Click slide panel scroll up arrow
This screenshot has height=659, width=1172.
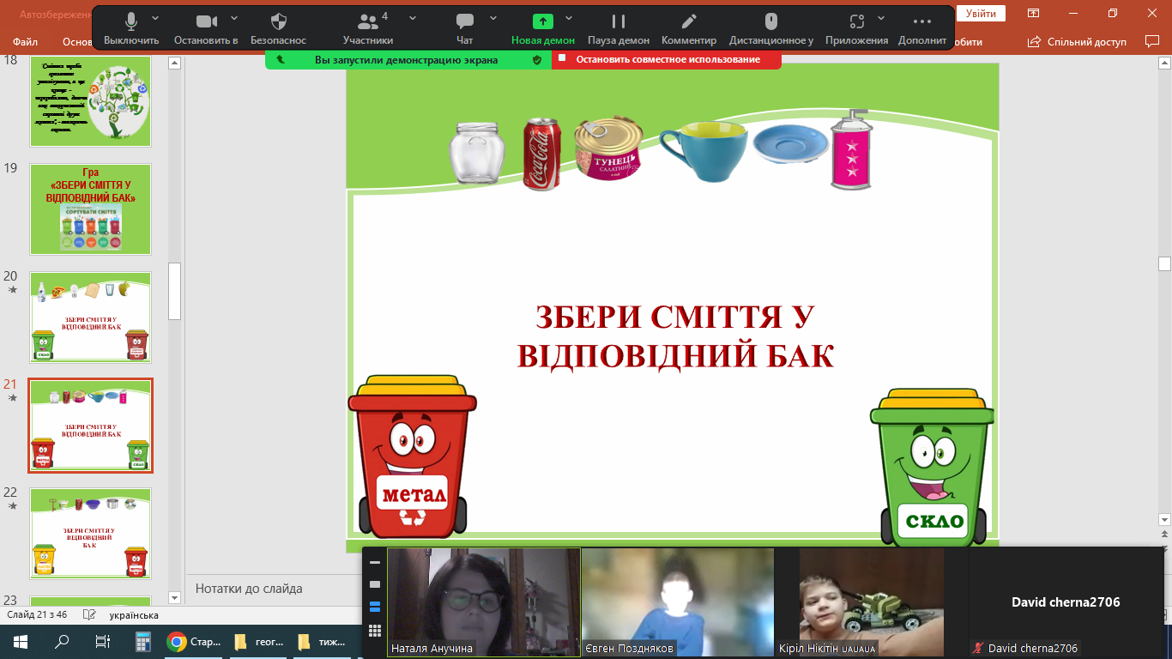(174, 63)
